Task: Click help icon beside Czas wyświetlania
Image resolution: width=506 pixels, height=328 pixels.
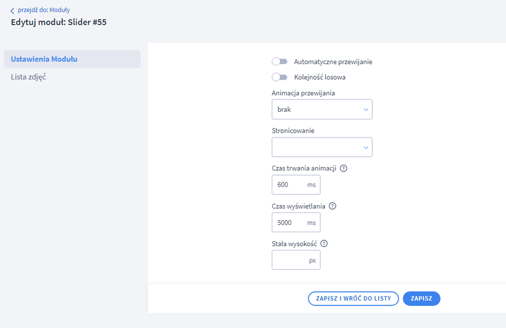Action: click(x=332, y=206)
